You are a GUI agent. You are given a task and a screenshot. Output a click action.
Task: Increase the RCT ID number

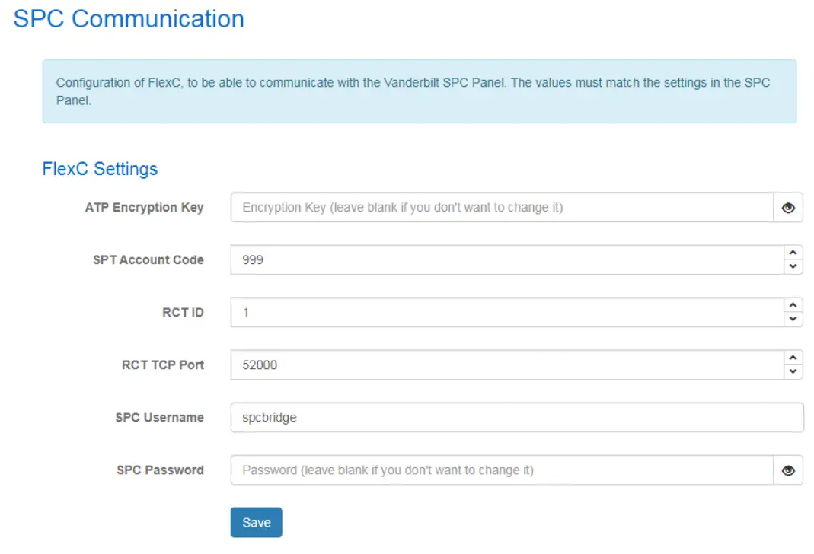[x=792, y=307]
